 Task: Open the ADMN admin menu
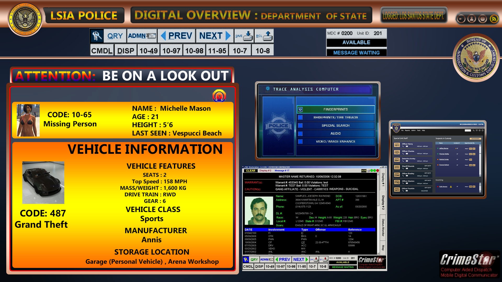coord(142,36)
